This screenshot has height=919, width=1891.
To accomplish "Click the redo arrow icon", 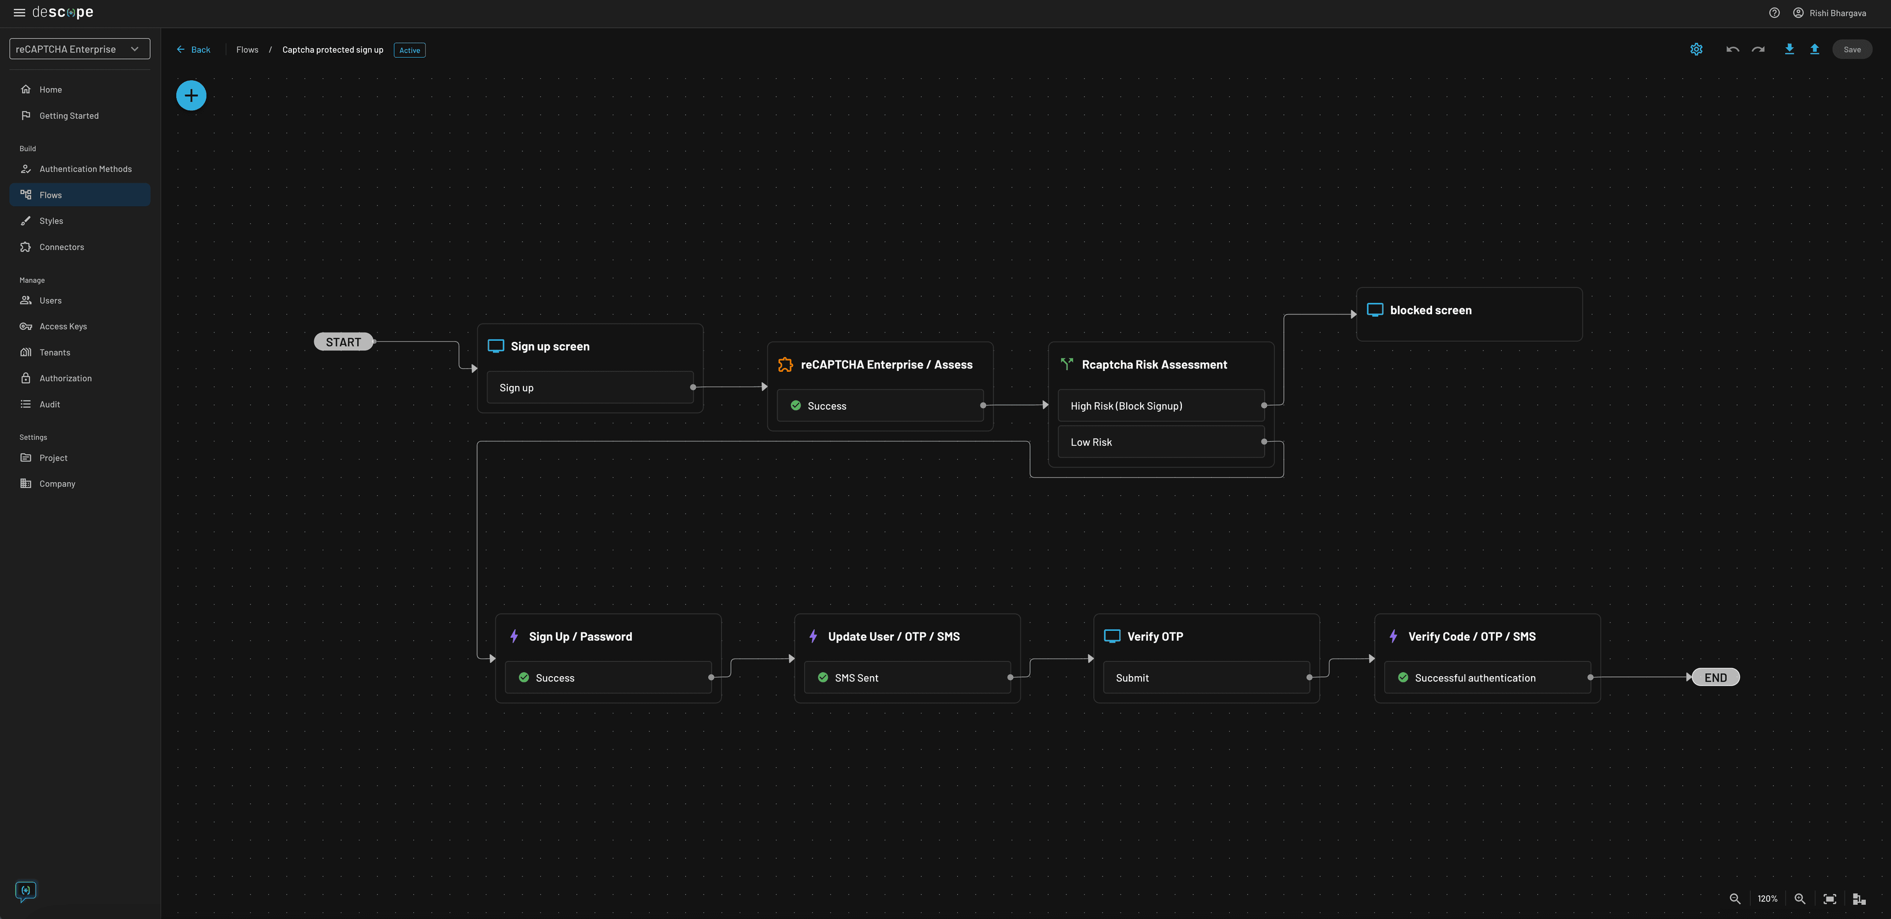I will click(1758, 49).
